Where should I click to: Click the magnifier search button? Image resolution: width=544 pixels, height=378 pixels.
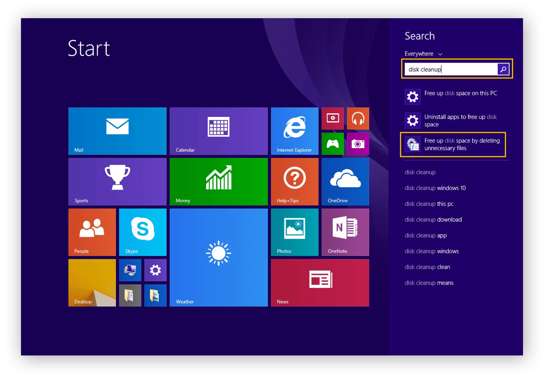tap(503, 69)
